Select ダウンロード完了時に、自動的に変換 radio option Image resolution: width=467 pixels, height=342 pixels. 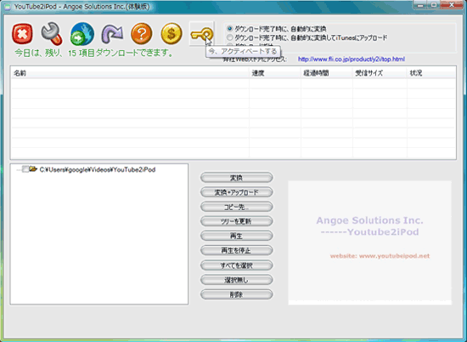[x=229, y=29]
